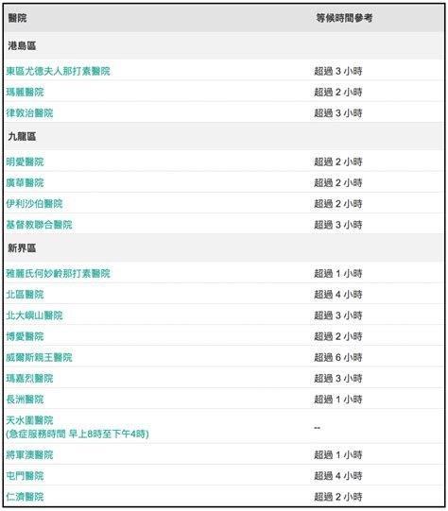
Task: Select 雅麗氏何妙齡那打素醫院 link
Action: click(x=58, y=273)
